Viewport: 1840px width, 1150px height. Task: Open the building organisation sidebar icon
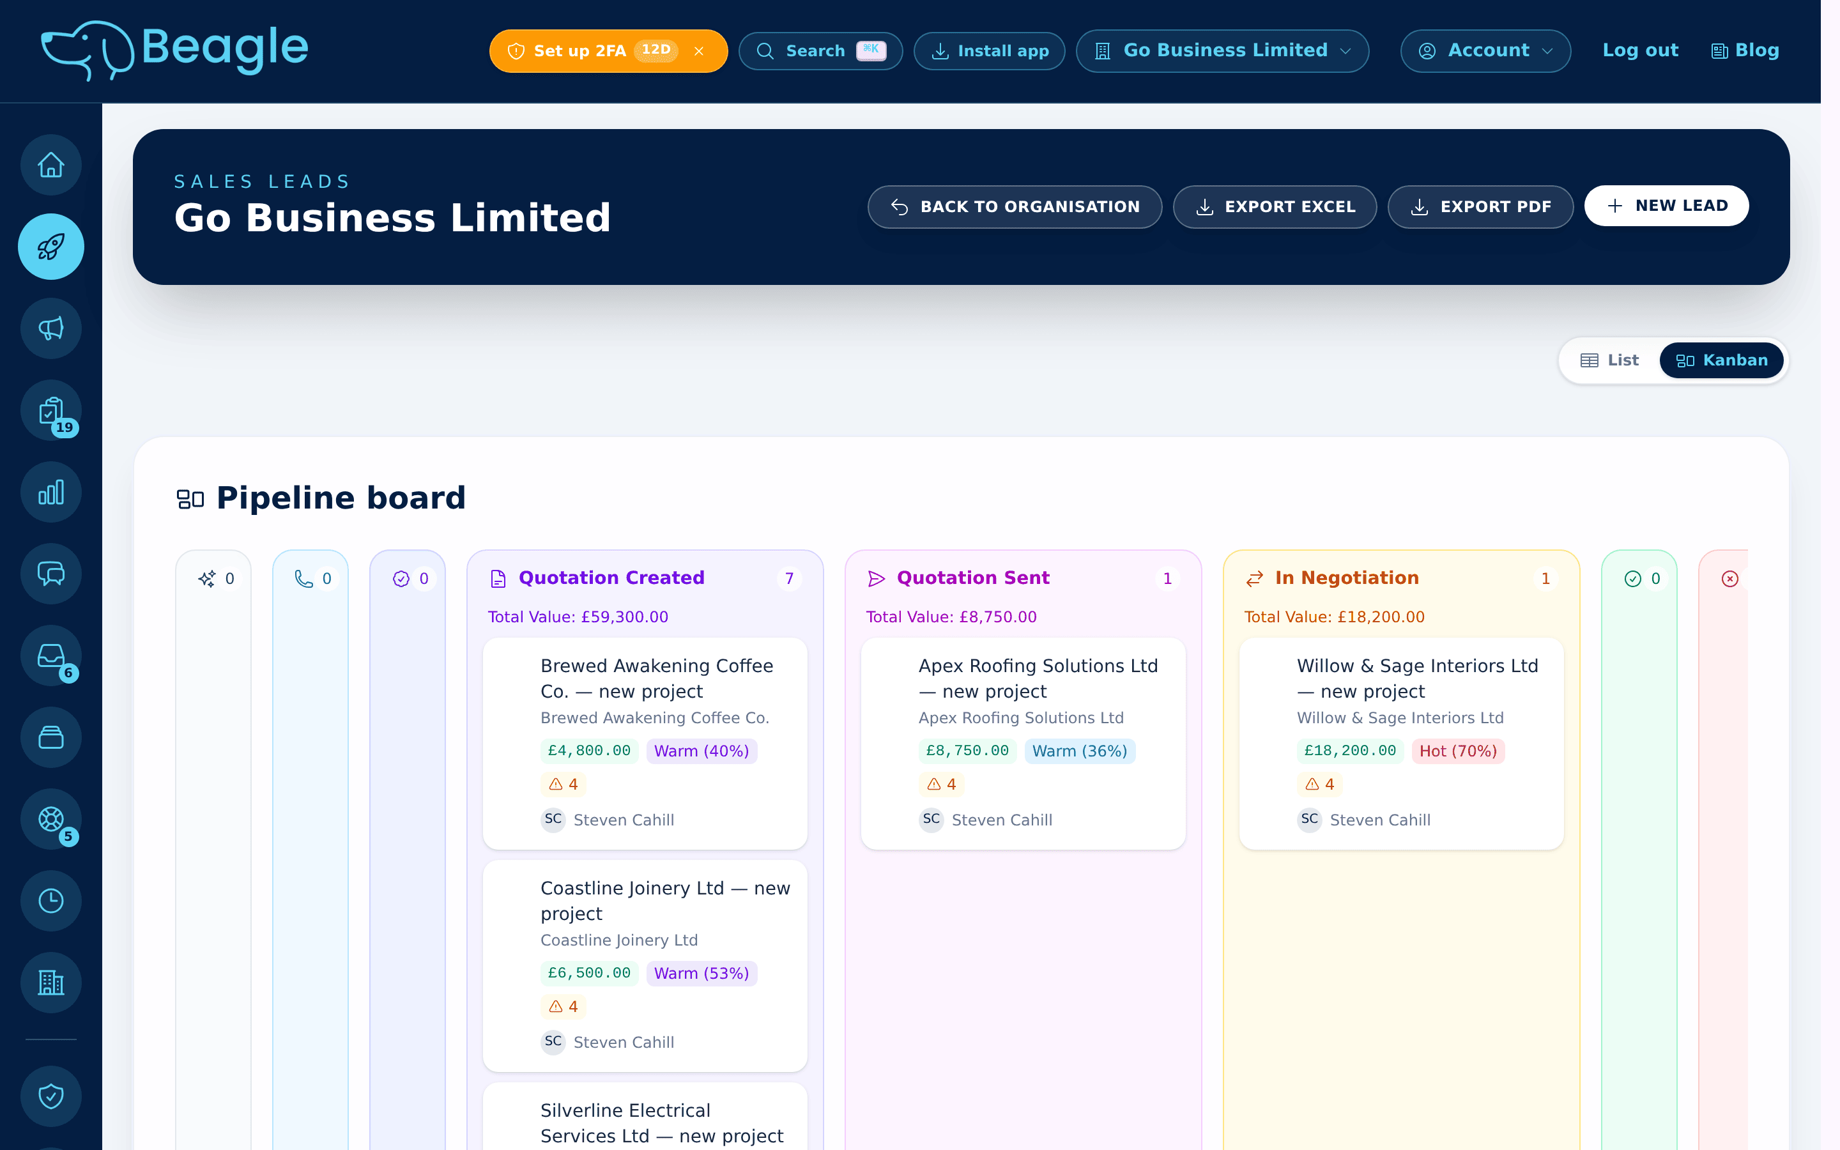(x=51, y=983)
